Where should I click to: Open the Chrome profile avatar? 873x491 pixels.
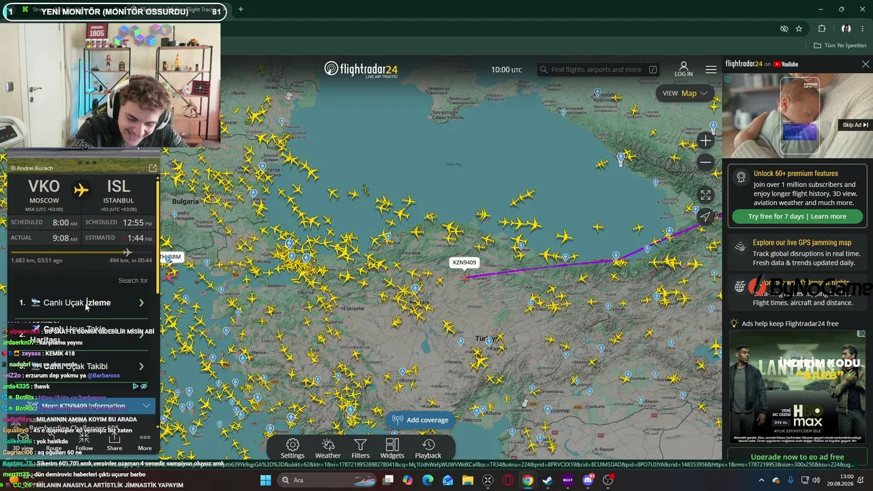[846, 29]
